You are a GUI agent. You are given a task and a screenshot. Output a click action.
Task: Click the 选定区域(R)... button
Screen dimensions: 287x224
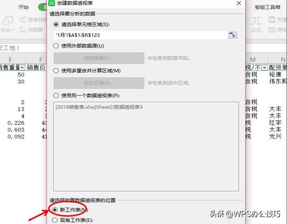[99, 83]
